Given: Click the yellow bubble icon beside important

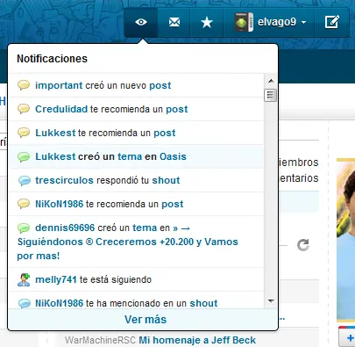Looking at the screenshot, I should tap(24, 85).
